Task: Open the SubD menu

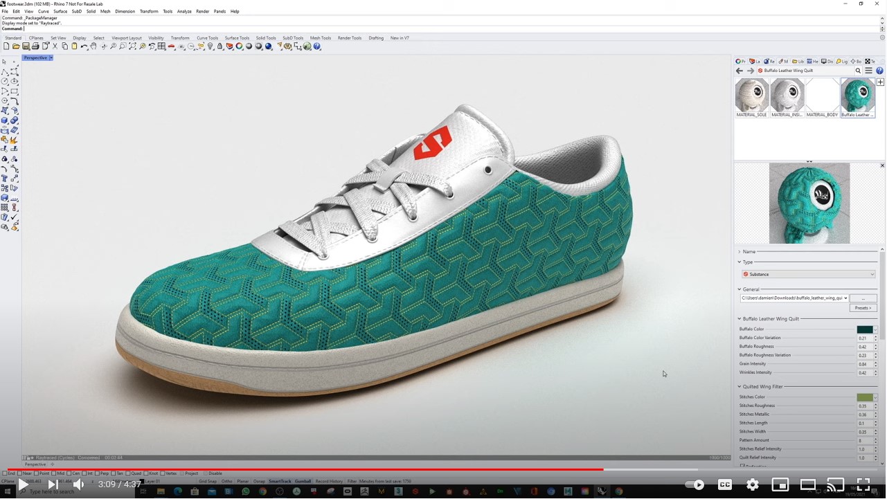Action: click(x=76, y=11)
